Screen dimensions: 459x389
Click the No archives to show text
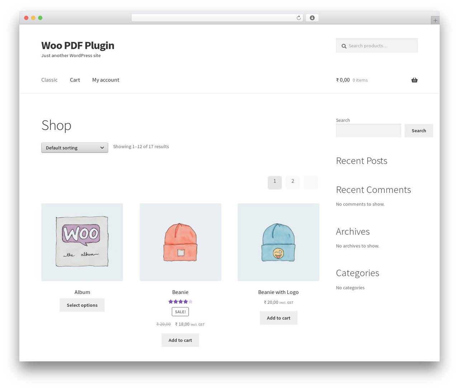tap(358, 246)
